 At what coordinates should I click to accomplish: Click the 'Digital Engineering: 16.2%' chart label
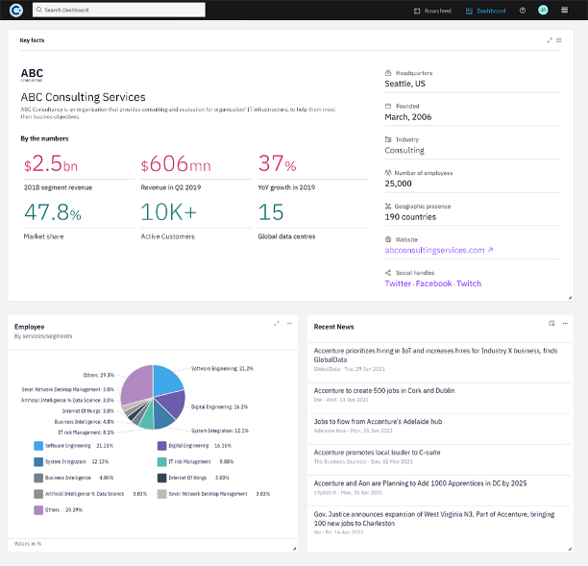tap(219, 407)
